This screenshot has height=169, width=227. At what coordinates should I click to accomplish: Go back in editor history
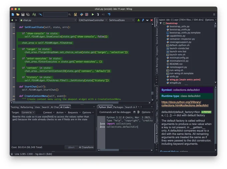coord(12,20)
